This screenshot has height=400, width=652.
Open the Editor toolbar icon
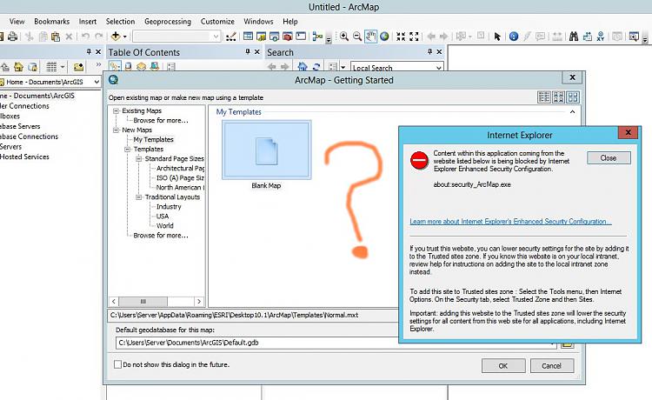tap(230, 37)
